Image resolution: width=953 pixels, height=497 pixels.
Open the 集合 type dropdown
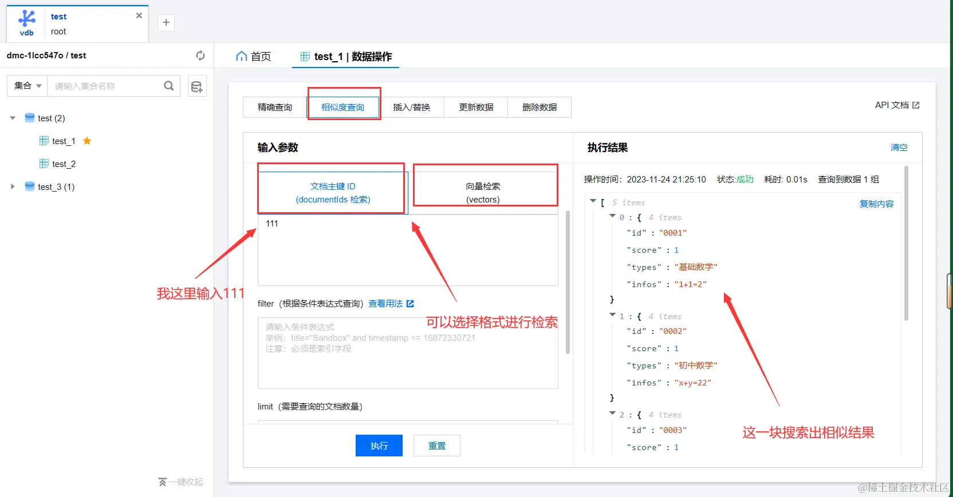point(27,86)
